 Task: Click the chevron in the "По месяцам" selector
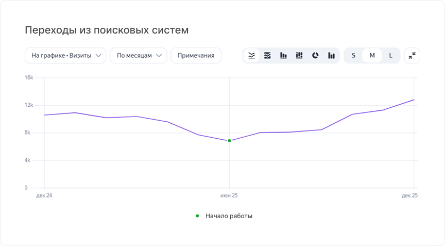(159, 56)
